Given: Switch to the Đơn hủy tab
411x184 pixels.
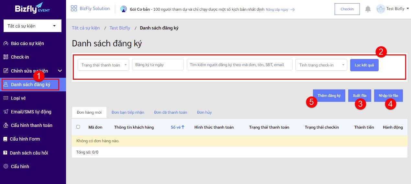Looking at the screenshot, I should click(x=204, y=112).
